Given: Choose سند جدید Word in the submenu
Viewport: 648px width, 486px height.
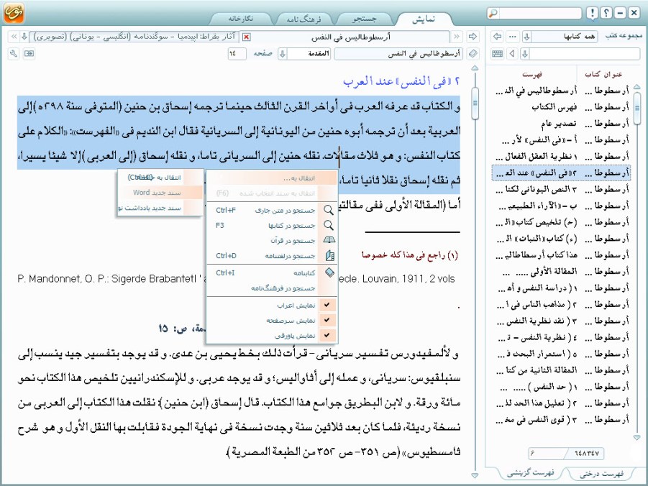Looking at the screenshot, I should [161, 193].
